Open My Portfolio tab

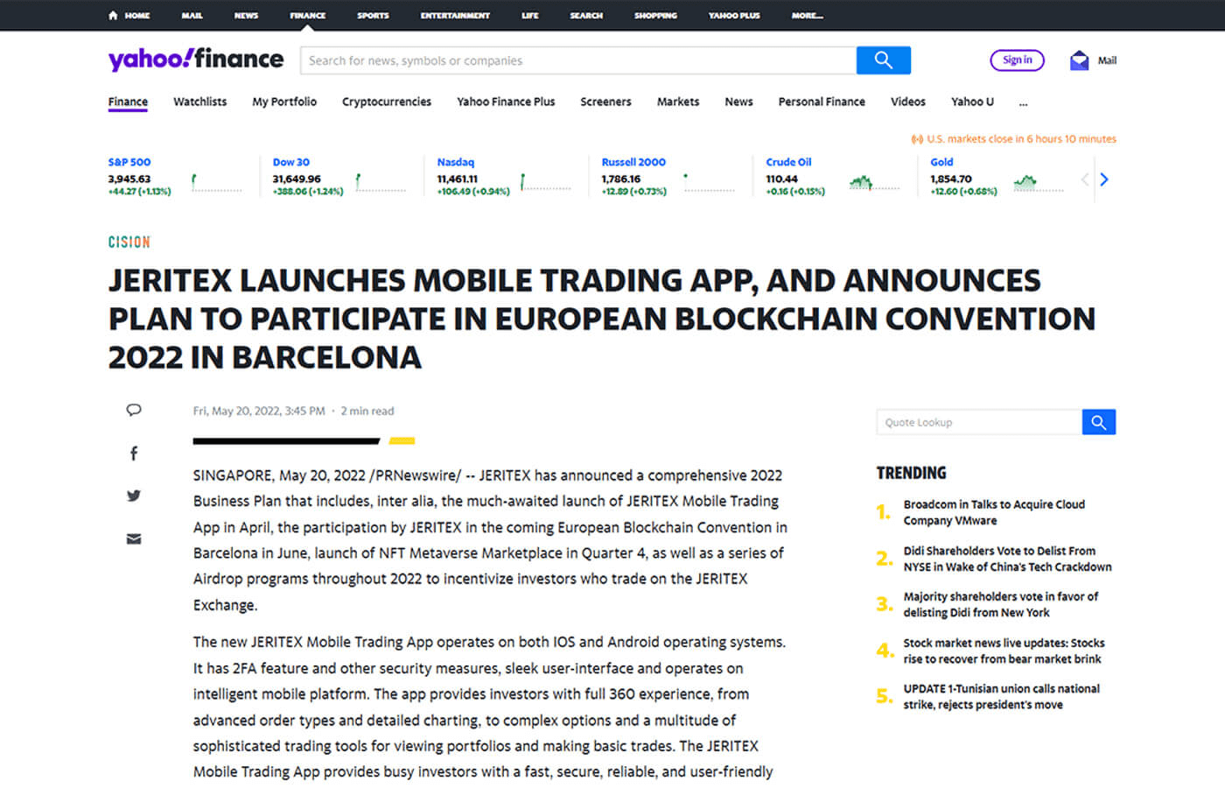(x=284, y=102)
